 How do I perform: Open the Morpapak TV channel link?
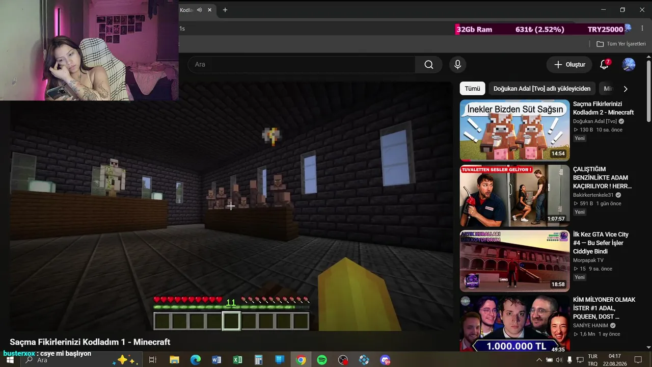588,260
